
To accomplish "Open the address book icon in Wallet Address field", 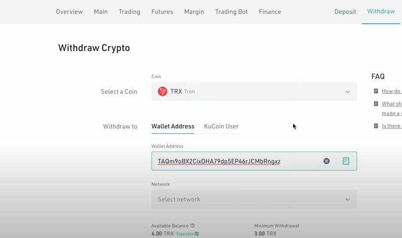I will coord(346,161).
